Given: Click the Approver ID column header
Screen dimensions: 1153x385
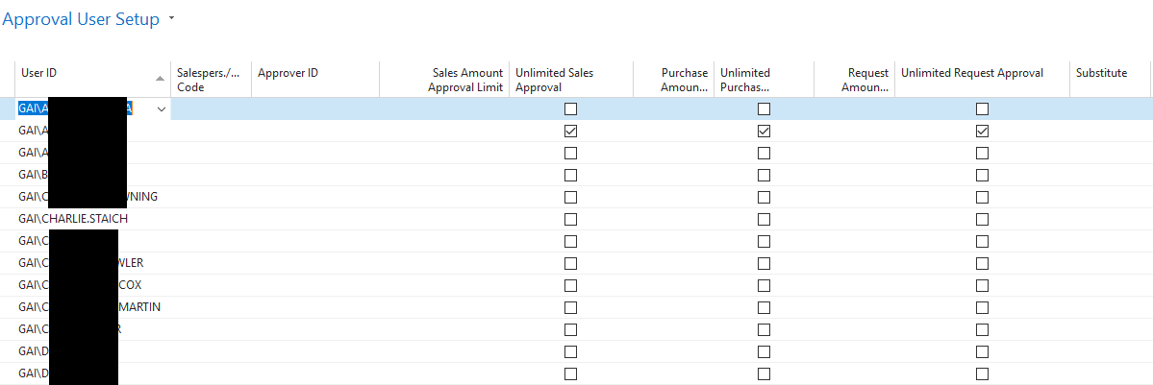Looking at the screenshot, I should pos(315,80).
